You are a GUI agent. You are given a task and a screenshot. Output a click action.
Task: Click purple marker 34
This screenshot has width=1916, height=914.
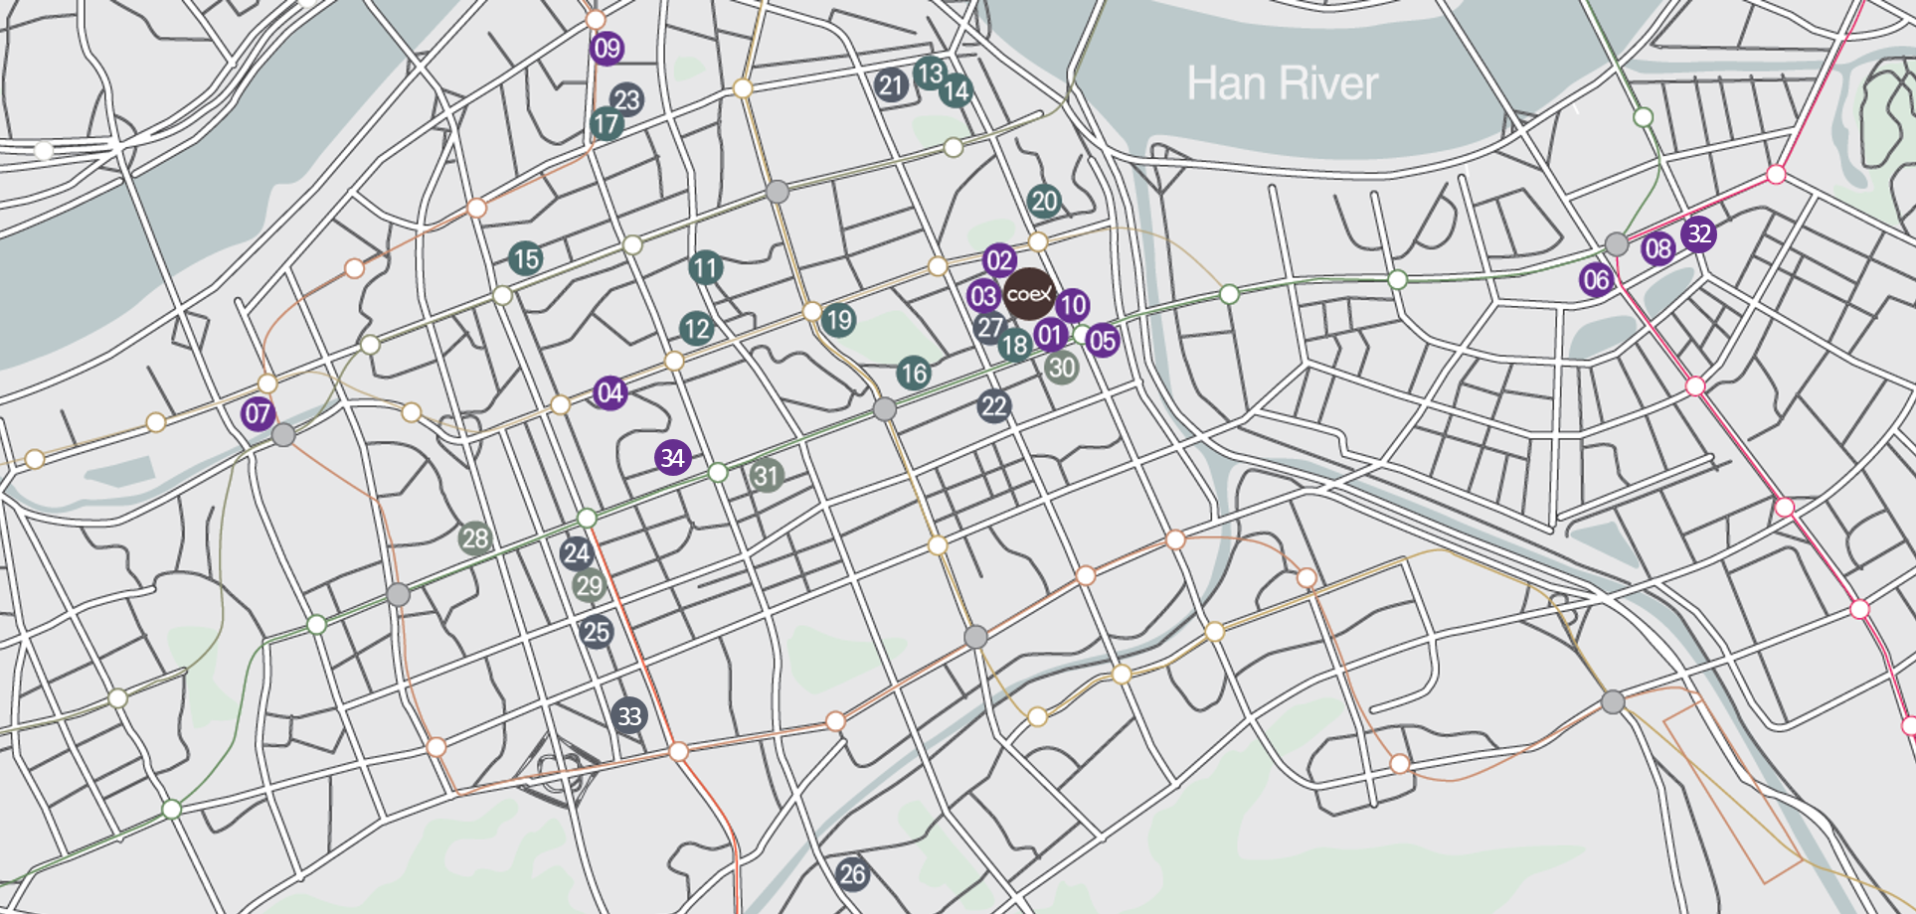673,458
